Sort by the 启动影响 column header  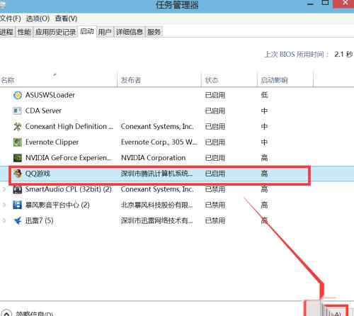pos(285,80)
